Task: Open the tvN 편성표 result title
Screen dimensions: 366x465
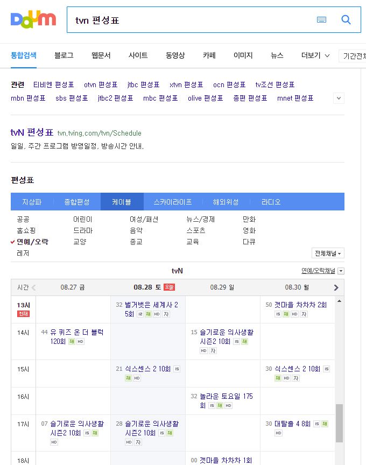Action: (x=32, y=132)
